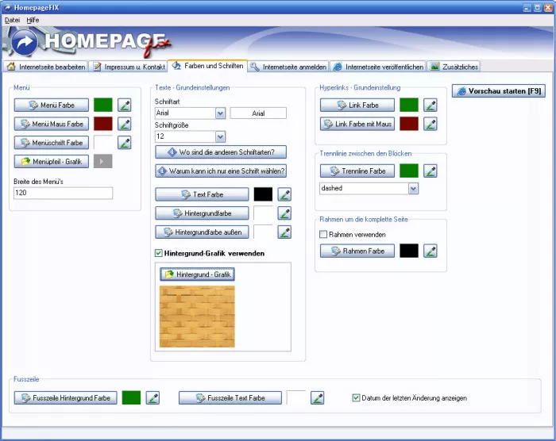
Task: Click eyedropper icon next to Rahmen Farbe
Action: [431, 251]
